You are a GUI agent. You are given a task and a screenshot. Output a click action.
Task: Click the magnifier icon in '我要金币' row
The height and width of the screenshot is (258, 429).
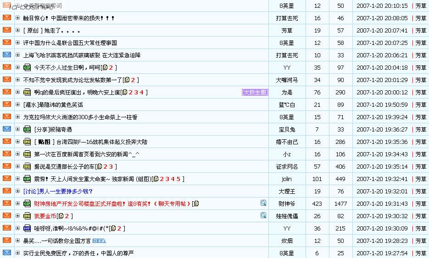263,215
